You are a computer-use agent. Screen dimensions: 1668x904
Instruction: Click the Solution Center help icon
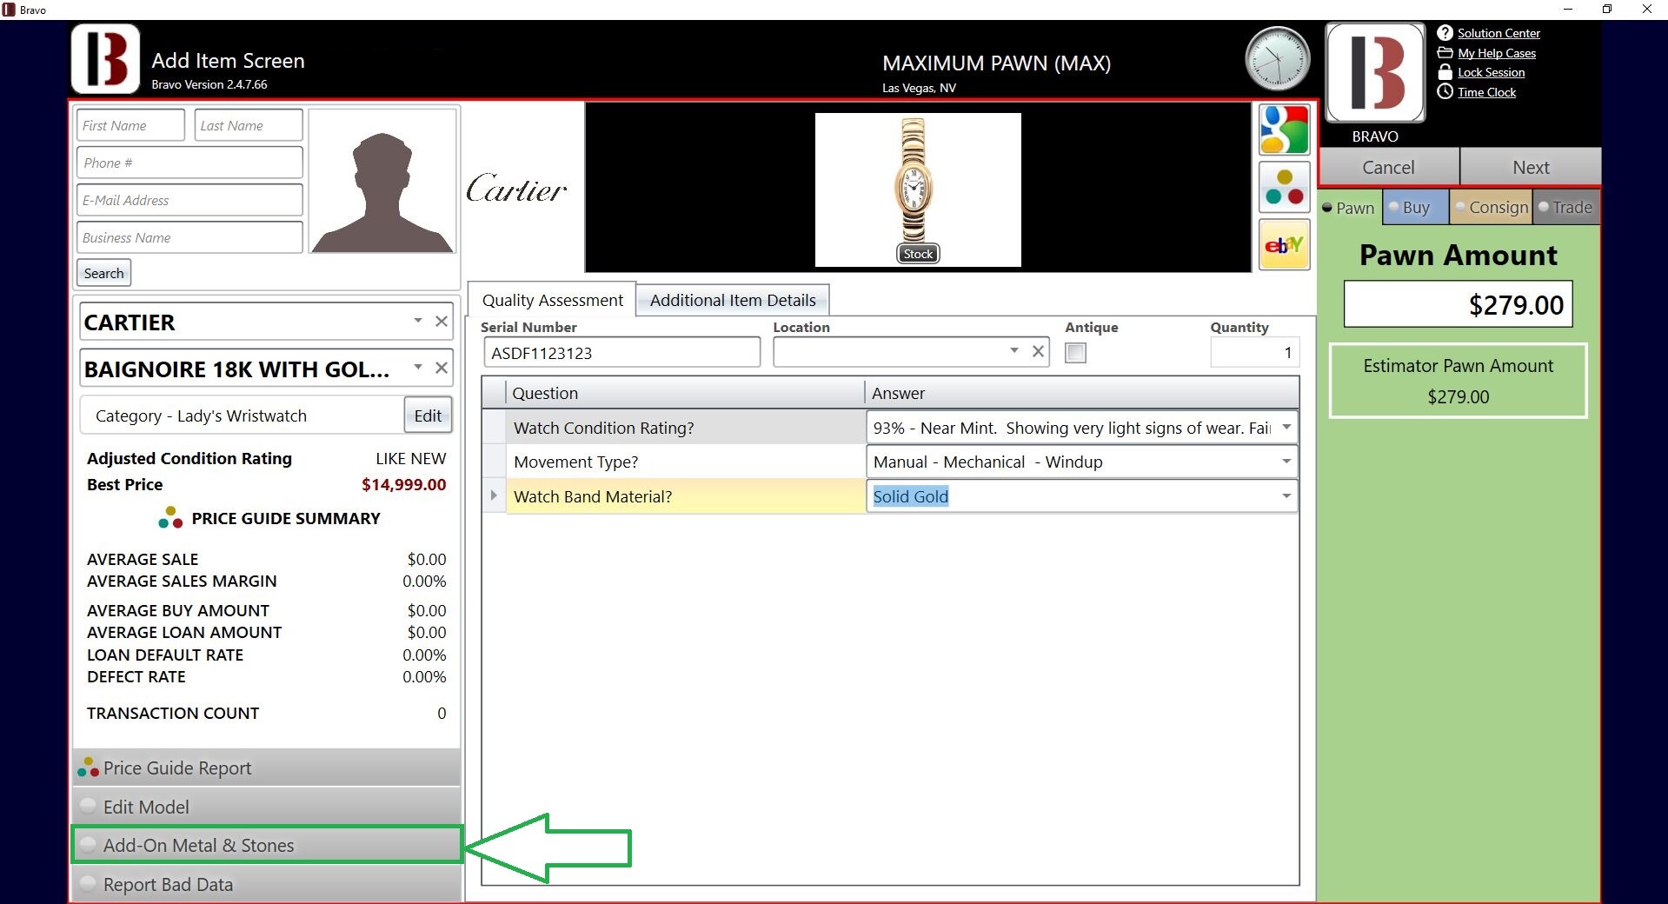1445,33
